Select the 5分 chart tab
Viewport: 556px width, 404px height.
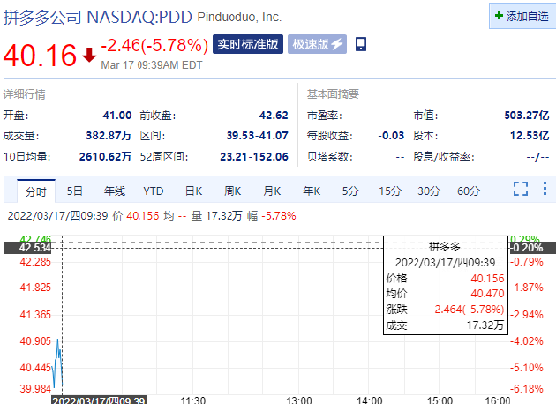(350, 191)
